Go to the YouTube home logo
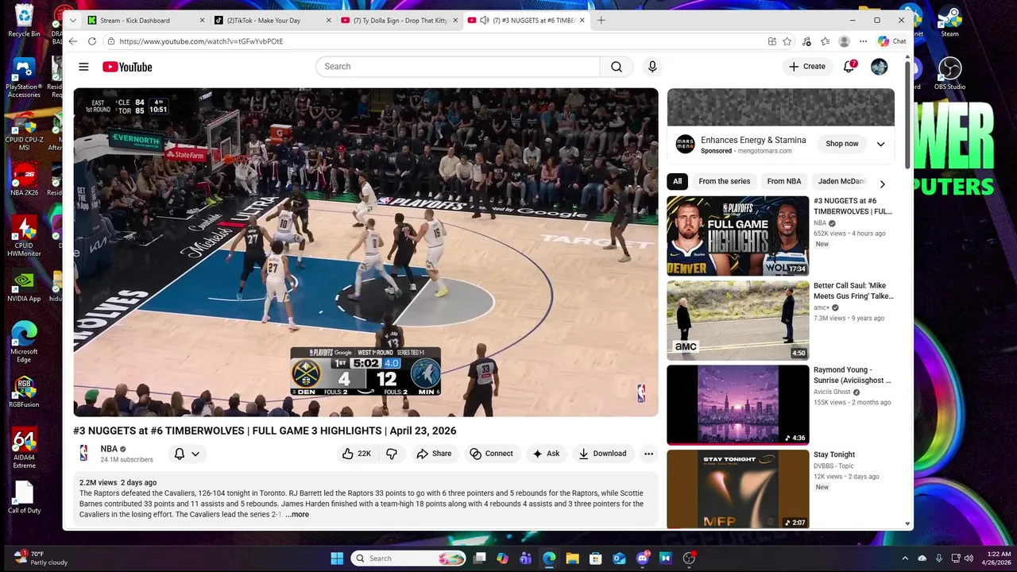Viewport: 1017px width, 572px height. [x=127, y=67]
